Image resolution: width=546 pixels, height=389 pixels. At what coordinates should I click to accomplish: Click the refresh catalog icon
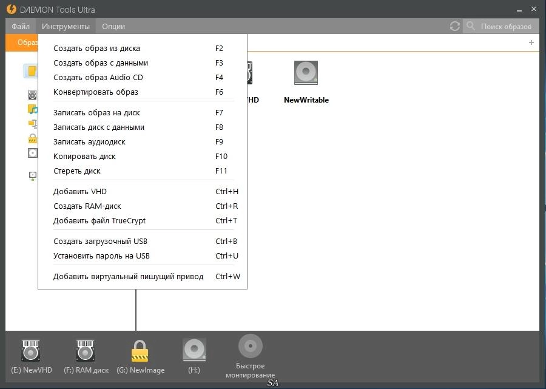[454, 26]
